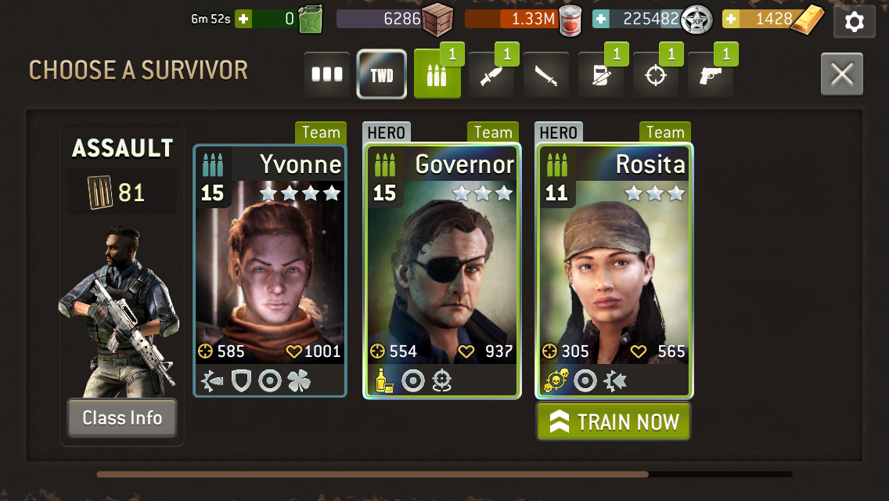Add gold with yellow plus button
This screenshot has width=889, height=501.
(731, 19)
